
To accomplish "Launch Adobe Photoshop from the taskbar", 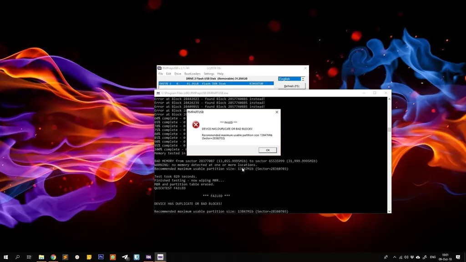I will click(x=100, y=257).
